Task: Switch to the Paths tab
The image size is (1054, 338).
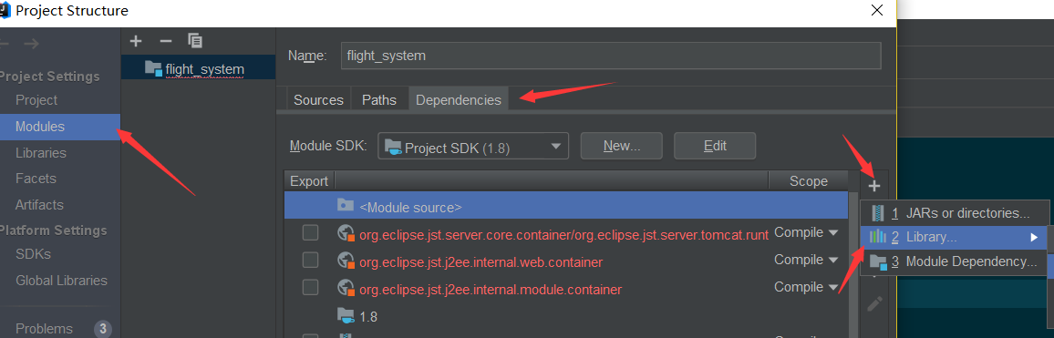Action: coord(379,99)
